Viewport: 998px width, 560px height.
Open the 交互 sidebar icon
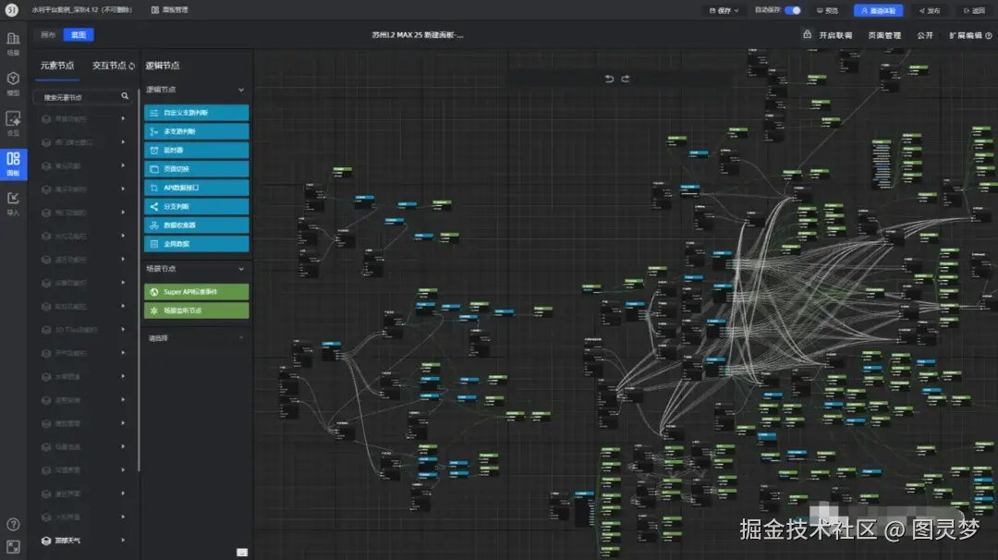(13, 124)
